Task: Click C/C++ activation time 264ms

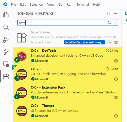Action: point(112,69)
